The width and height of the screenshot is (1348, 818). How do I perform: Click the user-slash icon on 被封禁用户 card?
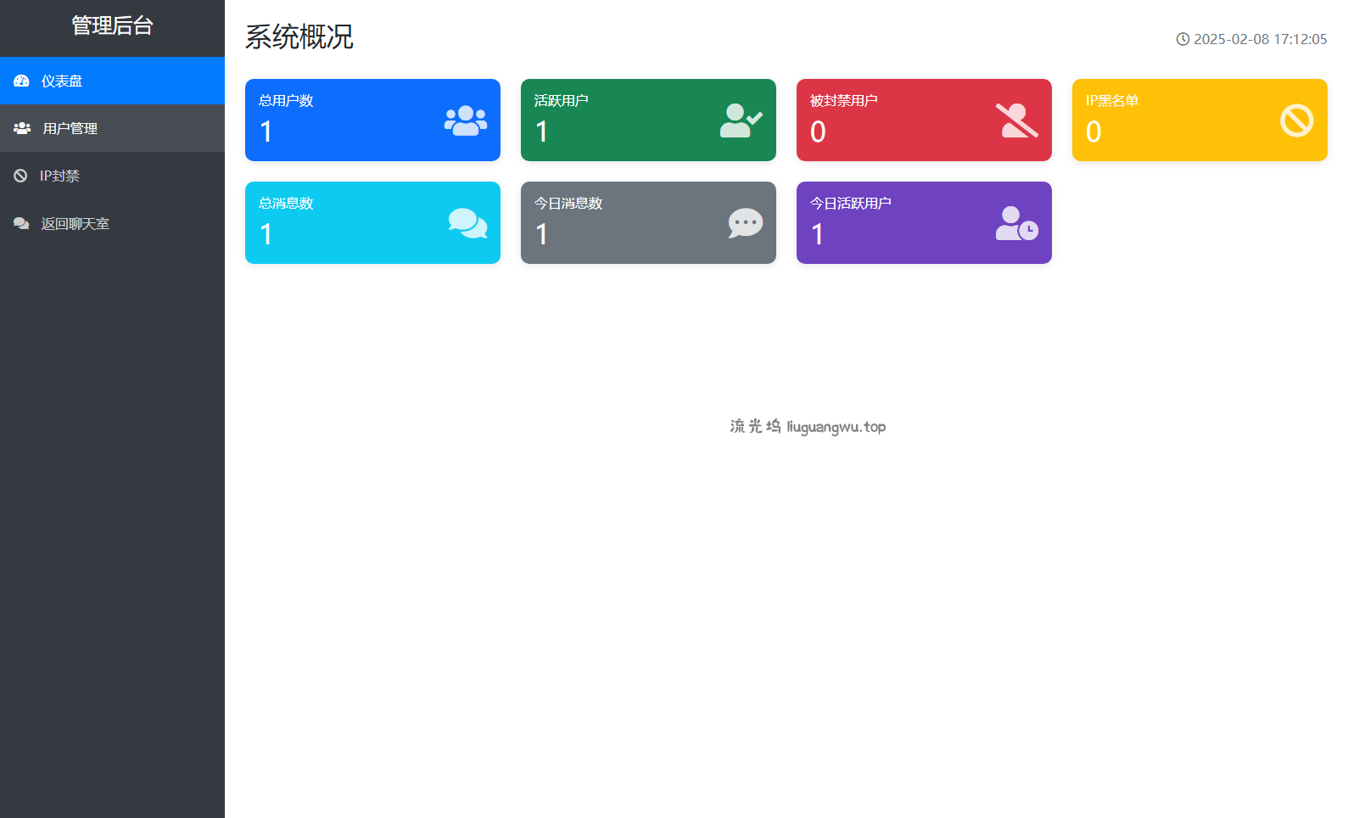(1016, 120)
